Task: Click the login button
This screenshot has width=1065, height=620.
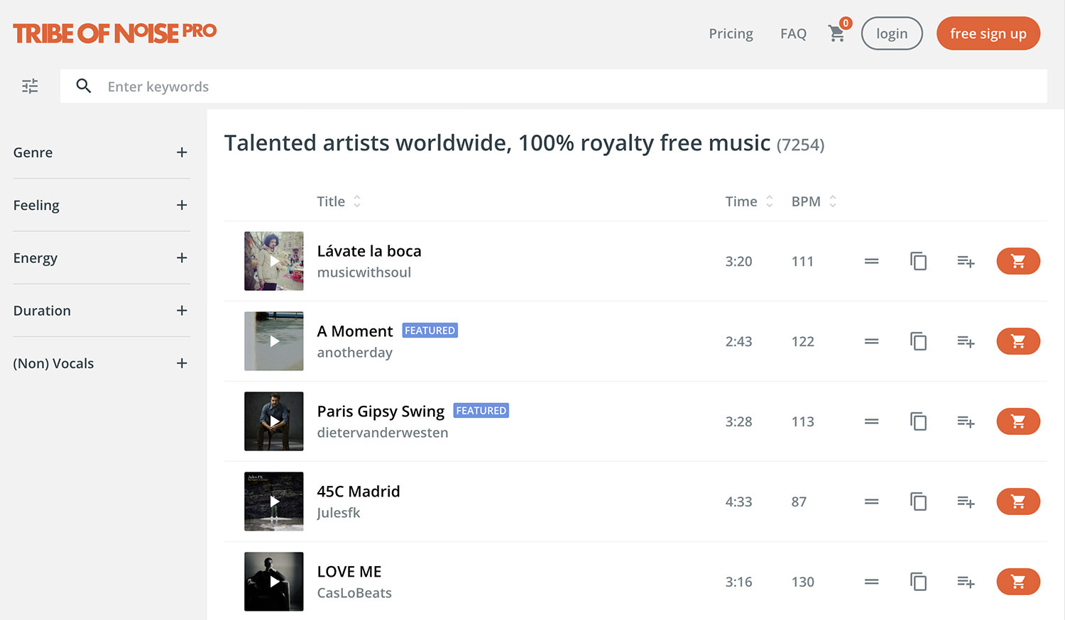Action: click(892, 33)
